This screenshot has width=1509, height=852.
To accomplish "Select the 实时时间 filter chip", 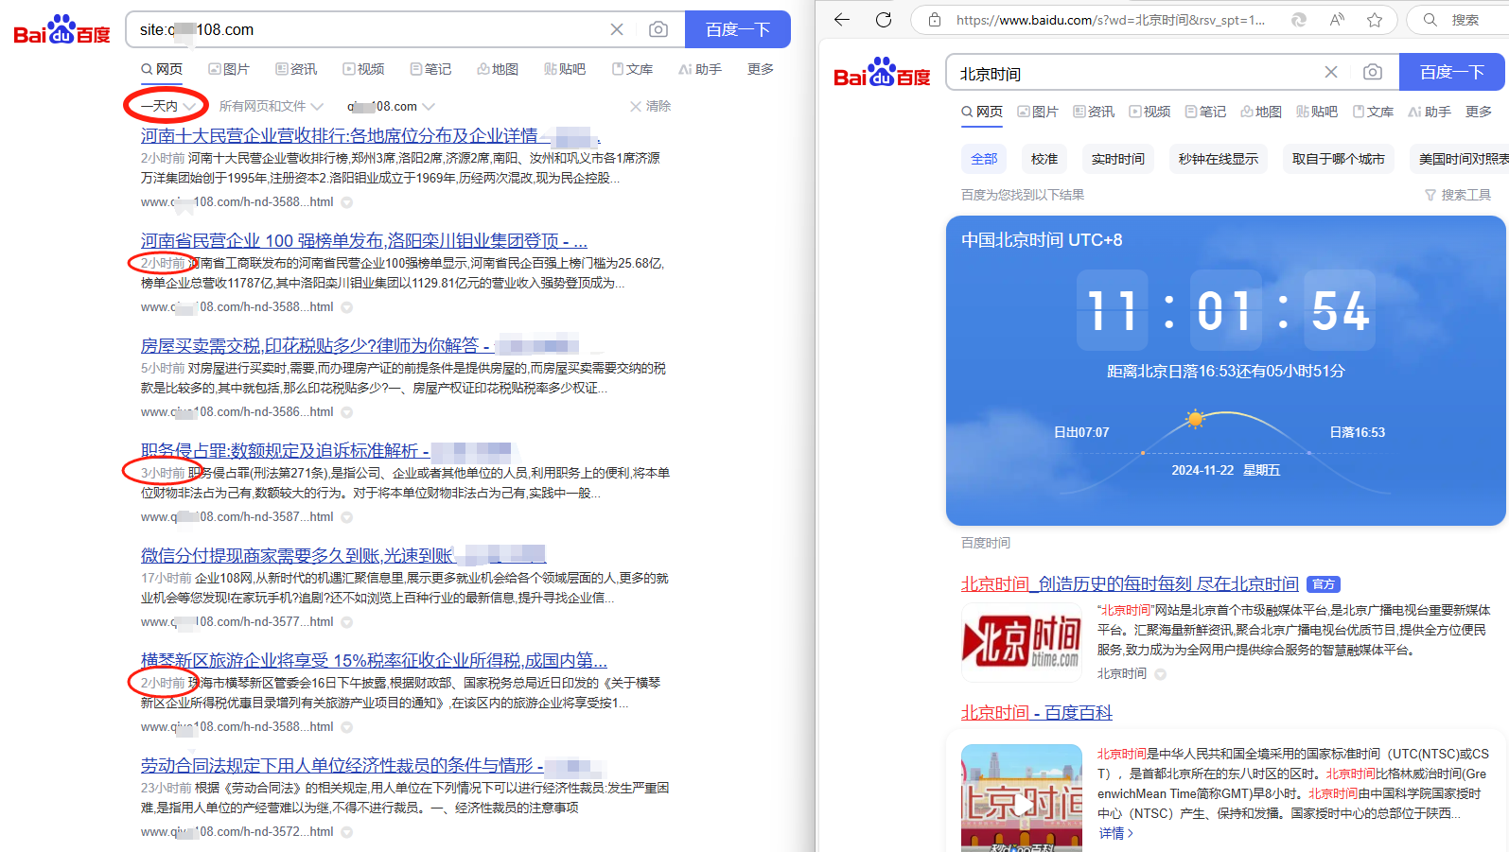I will coord(1118,159).
